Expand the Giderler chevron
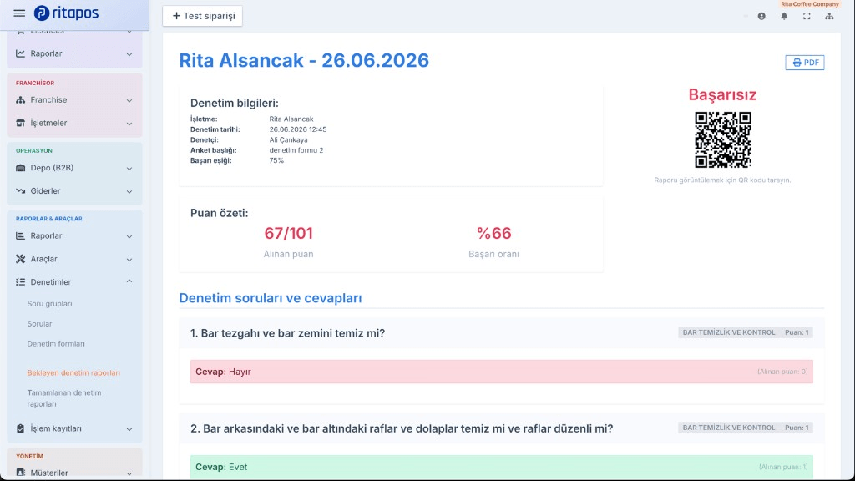 click(129, 191)
